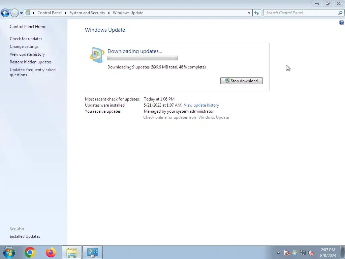Screen dimensions: 345x259
Task: Open the Windows Start menu
Action: tap(9, 252)
